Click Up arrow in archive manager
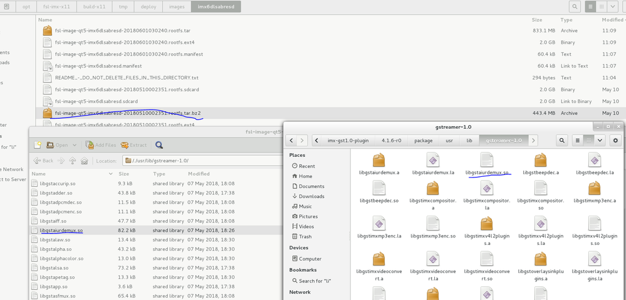 click(x=73, y=161)
